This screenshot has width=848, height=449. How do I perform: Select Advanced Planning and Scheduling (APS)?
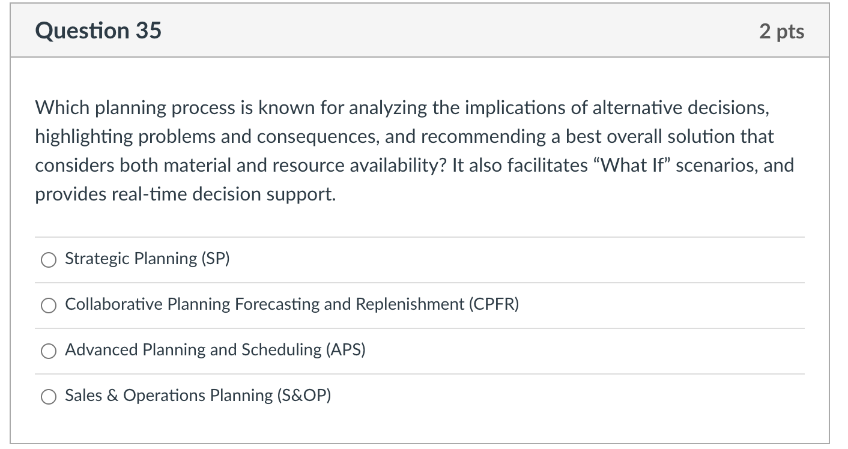click(x=49, y=351)
